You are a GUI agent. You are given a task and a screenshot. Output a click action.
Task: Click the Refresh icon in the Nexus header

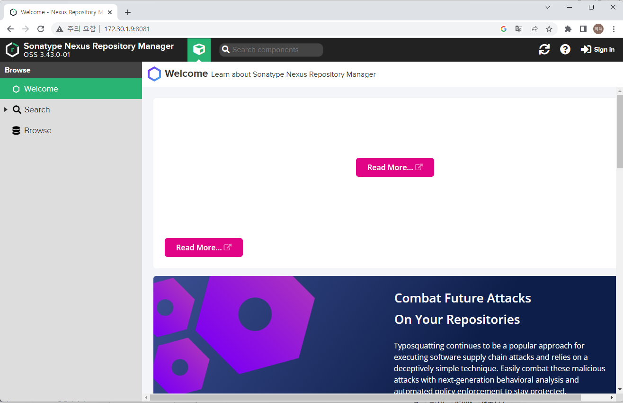point(544,49)
